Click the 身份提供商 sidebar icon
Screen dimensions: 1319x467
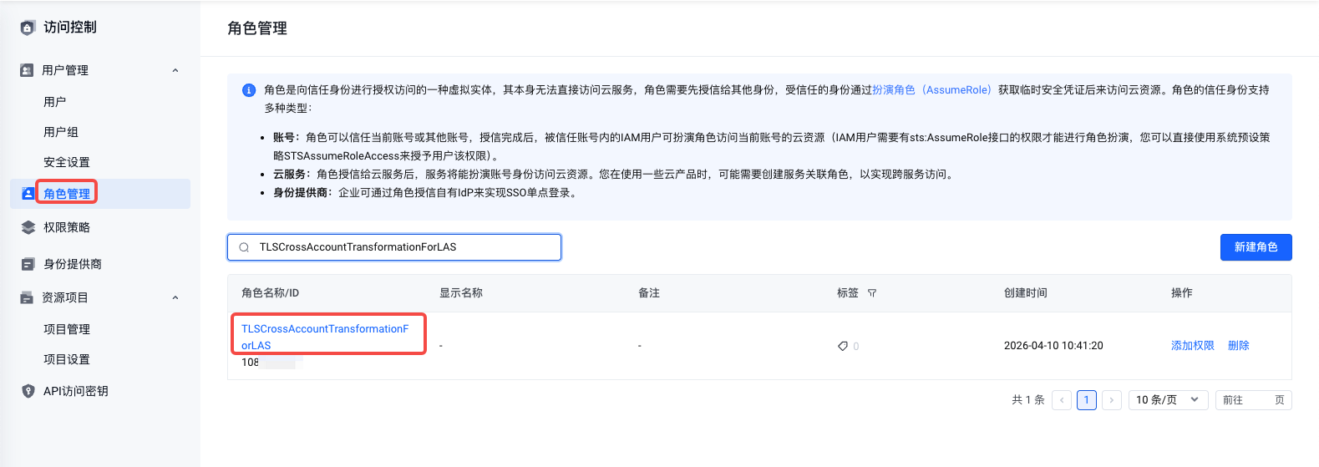[28, 264]
